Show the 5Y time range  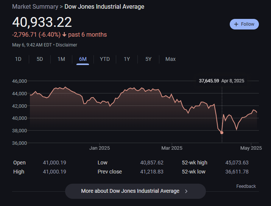coord(148,59)
